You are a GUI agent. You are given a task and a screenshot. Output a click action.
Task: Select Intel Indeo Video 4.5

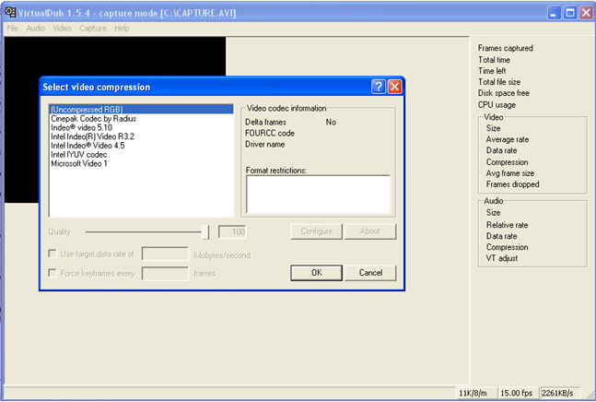[141, 146]
